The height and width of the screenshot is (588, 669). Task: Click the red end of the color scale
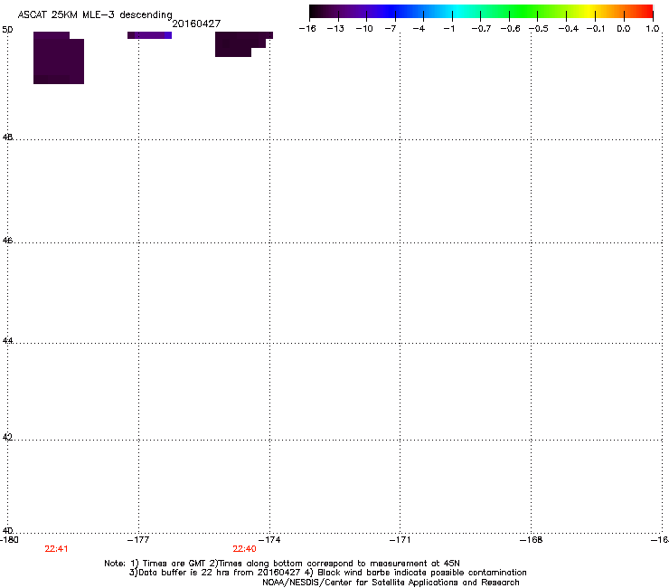pyautogui.click(x=645, y=11)
